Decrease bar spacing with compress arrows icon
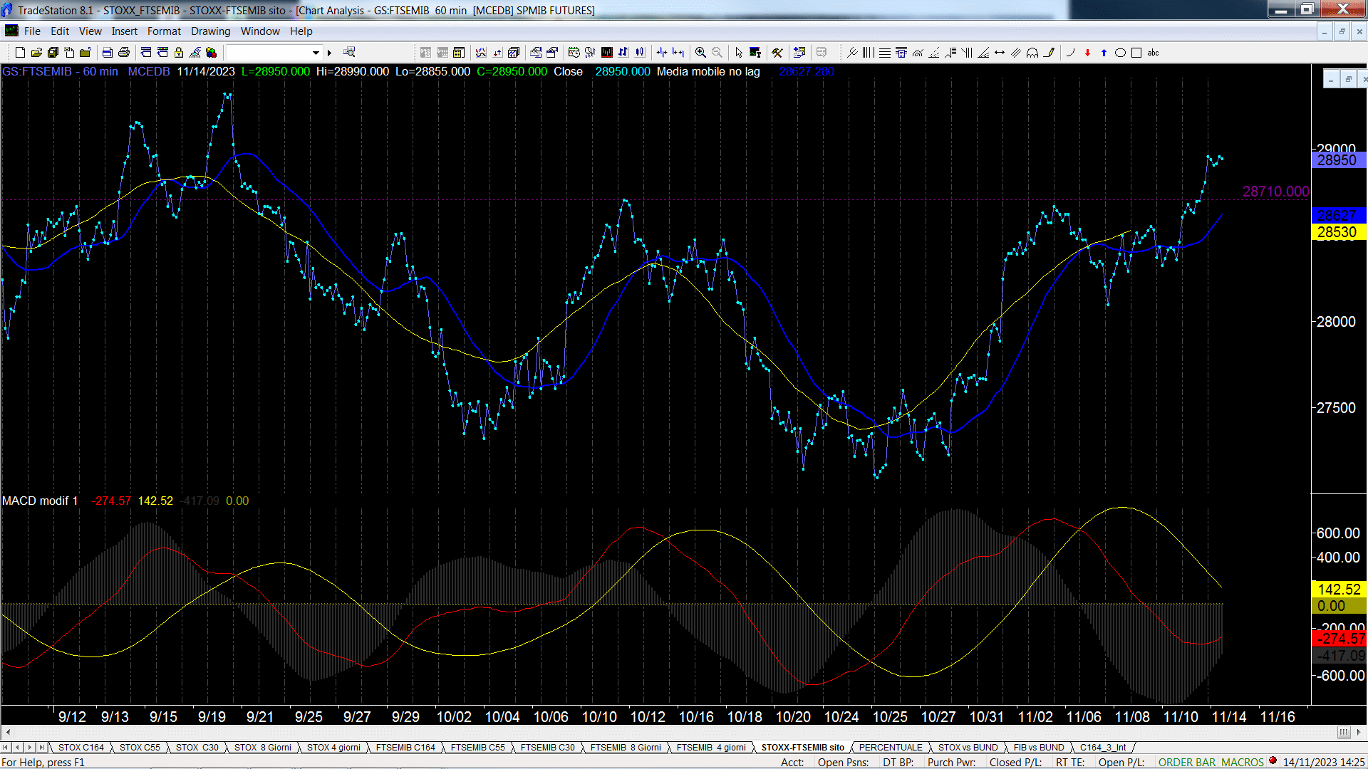Viewport: 1368px width, 769px height. click(x=662, y=52)
